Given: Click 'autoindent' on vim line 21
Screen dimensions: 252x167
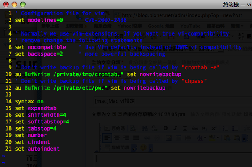Looking at the screenshot, I should (44, 149).
